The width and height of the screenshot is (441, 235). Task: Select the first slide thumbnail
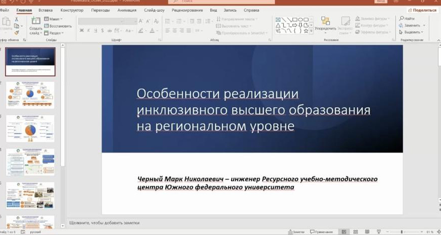[x=30, y=61]
